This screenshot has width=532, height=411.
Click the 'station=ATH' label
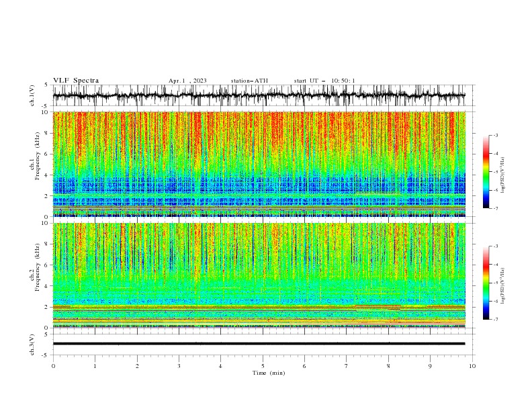pos(249,81)
